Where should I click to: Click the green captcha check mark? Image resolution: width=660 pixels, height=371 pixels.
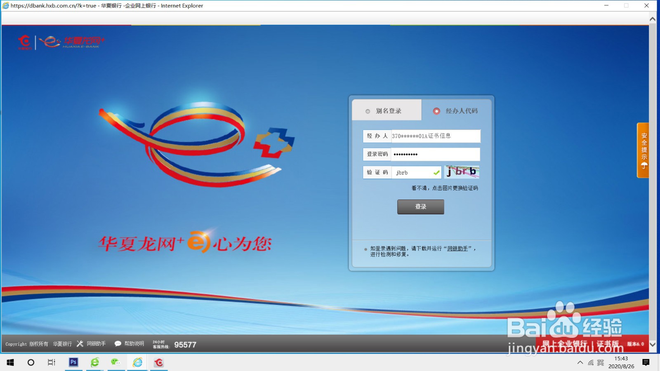click(436, 173)
